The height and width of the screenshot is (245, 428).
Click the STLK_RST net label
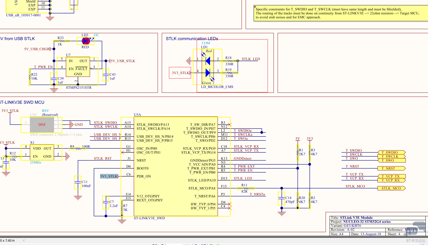tap(103, 159)
